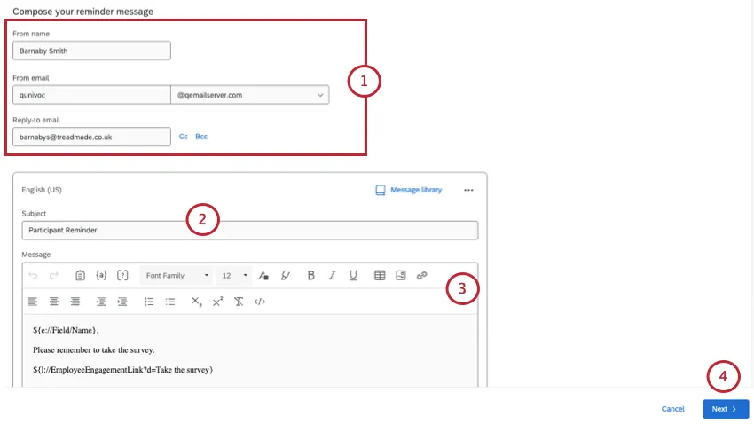Increase the paragraph indent

[122, 302]
